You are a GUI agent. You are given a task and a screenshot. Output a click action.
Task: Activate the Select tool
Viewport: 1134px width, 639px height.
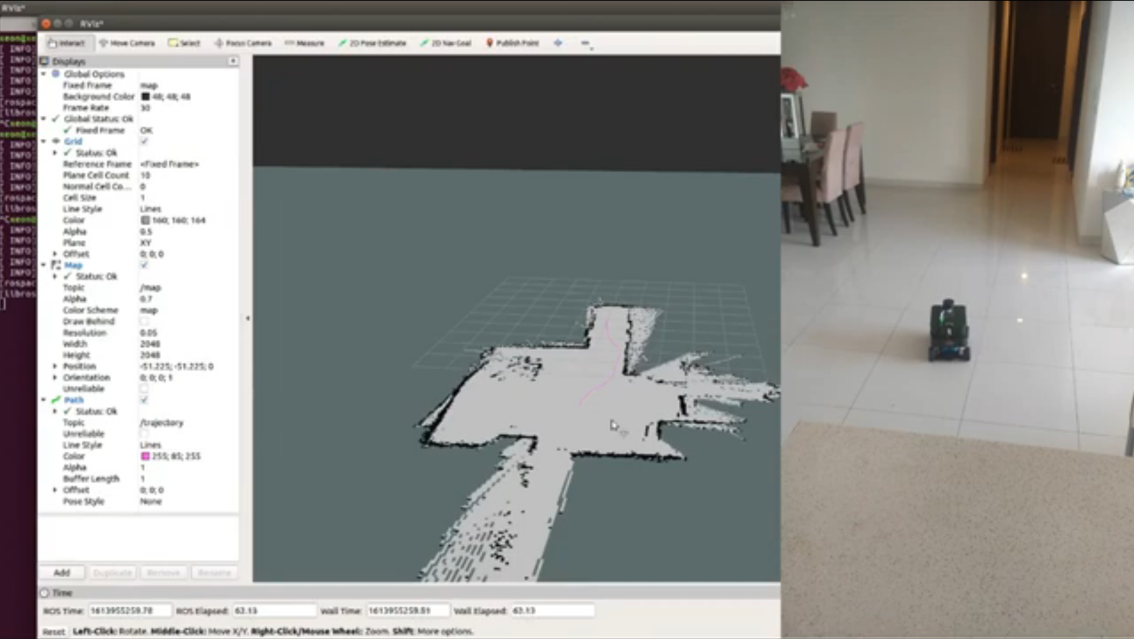pyautogui.click(x=184, y=43)
